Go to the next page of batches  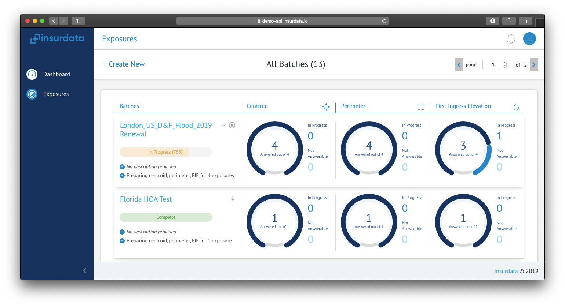(534, 64)
